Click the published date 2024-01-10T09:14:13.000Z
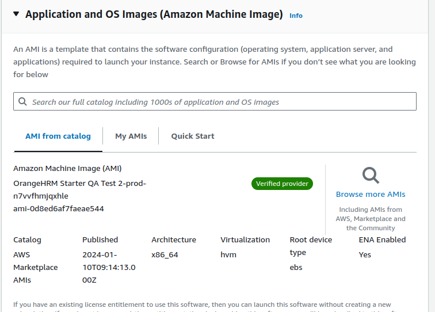435x312 pixels. point(109,267)
